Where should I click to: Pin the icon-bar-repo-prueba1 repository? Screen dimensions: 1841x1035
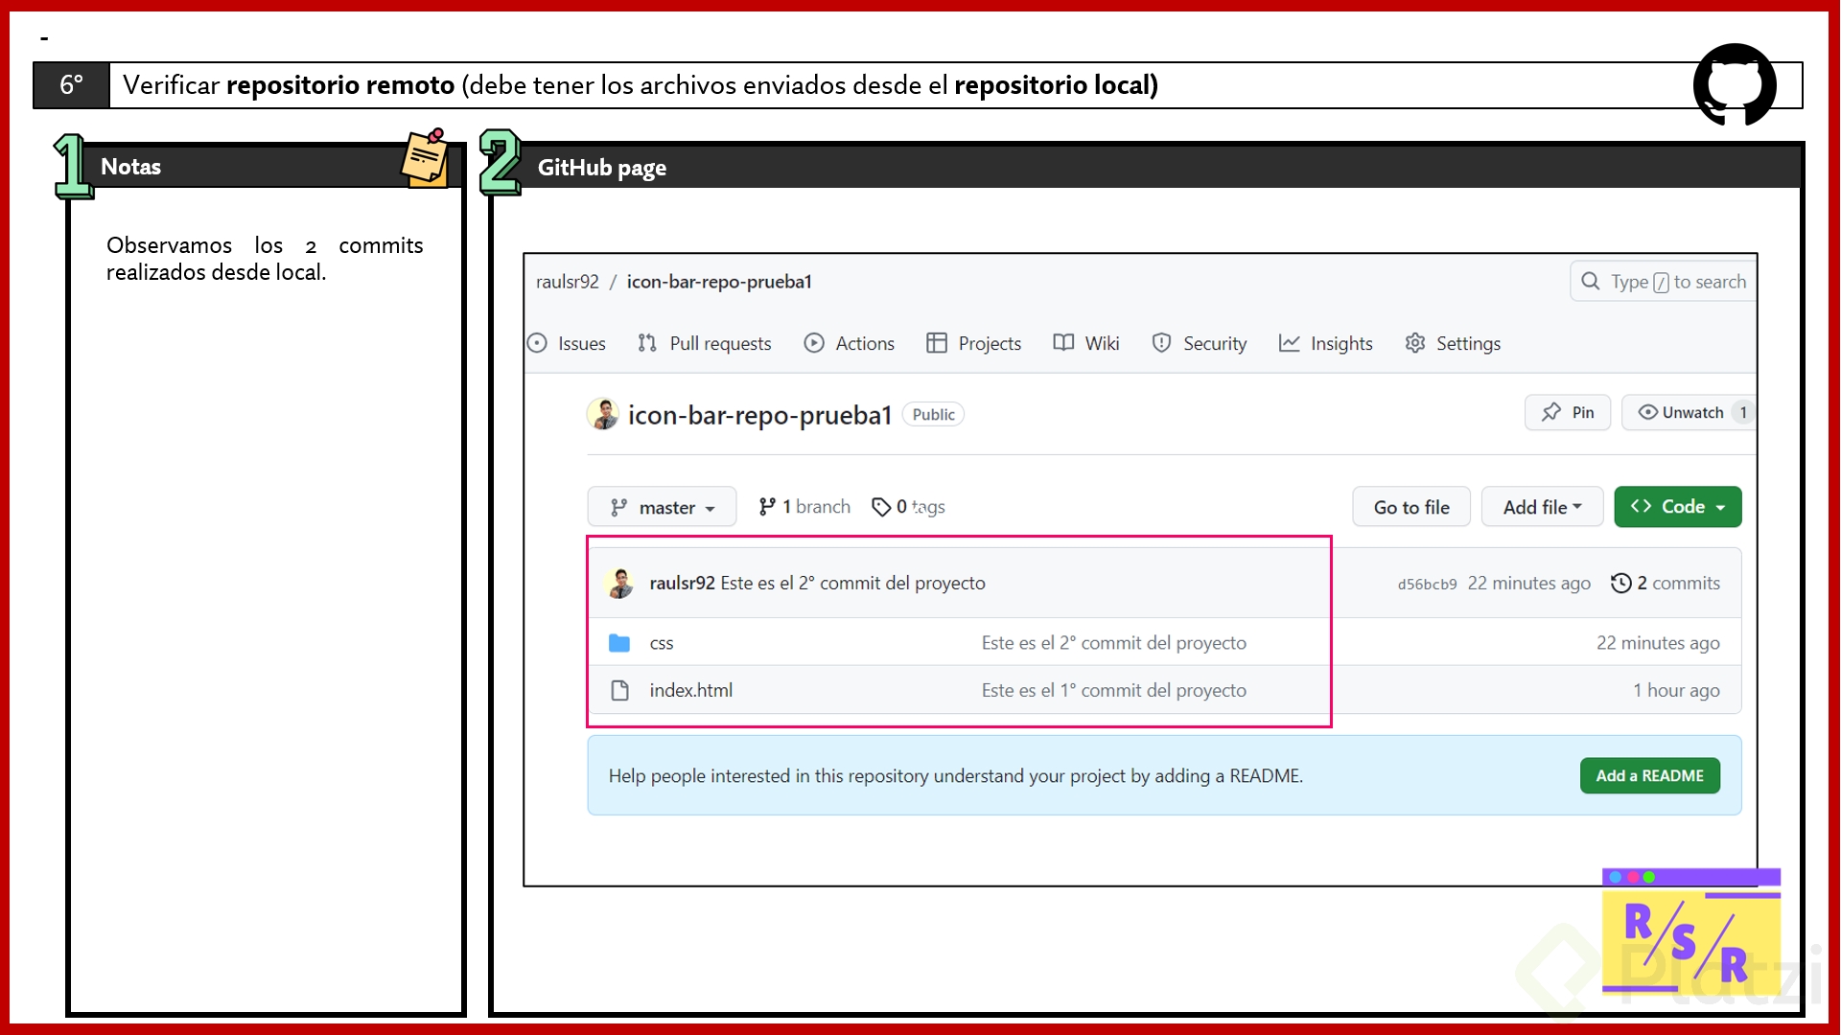[x=1567, y=412]
